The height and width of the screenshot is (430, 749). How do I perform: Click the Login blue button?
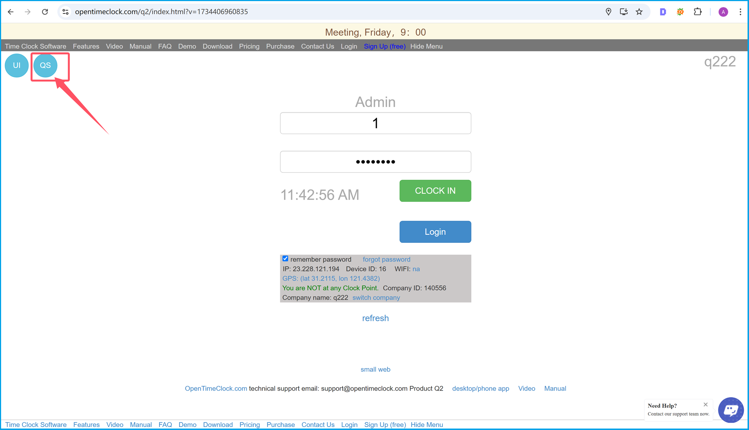(435, 232)
